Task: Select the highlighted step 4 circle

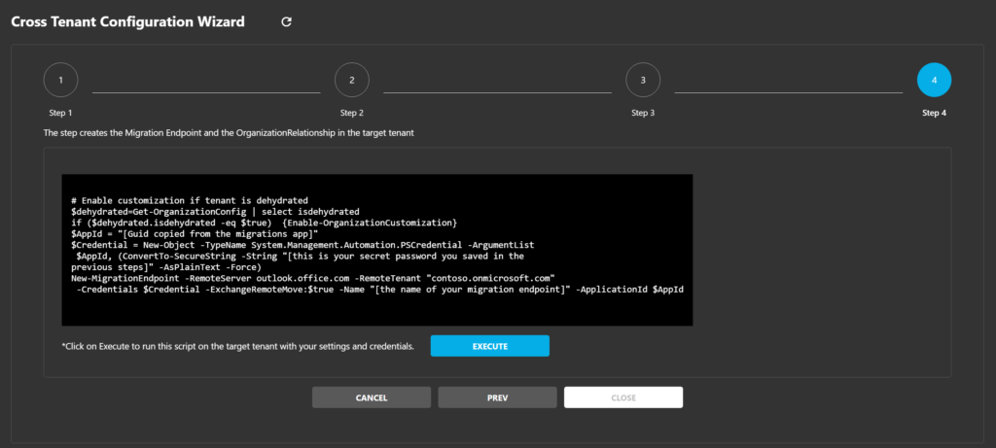Action: click(934, 81)
